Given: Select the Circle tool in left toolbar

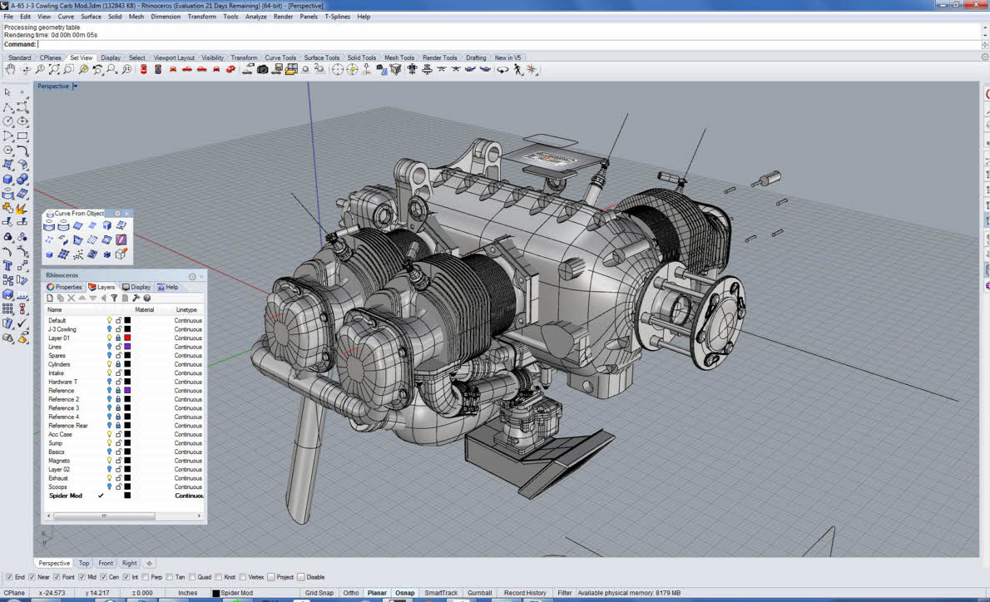Looking at the screenshot, I should point(7,121).
